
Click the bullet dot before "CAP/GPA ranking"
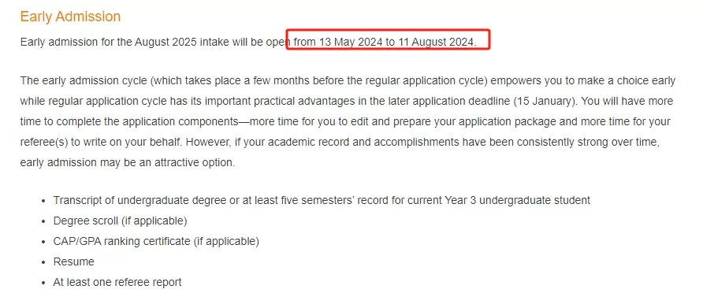(43, 242)
